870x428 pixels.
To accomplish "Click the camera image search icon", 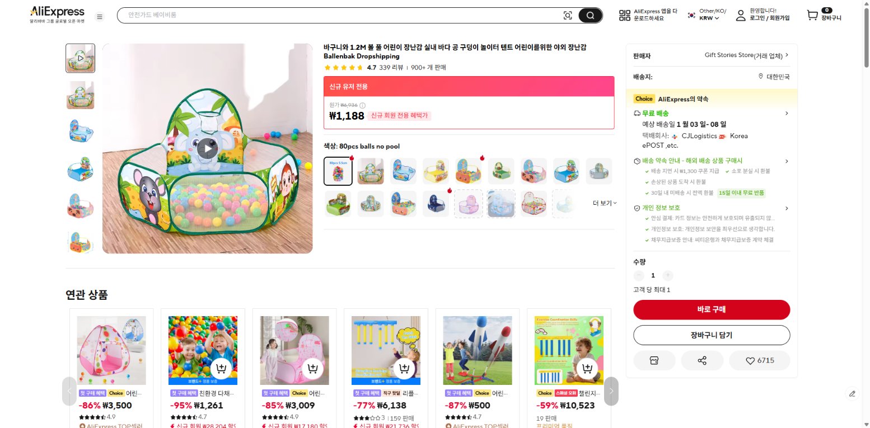I will (x=568, y=16).
